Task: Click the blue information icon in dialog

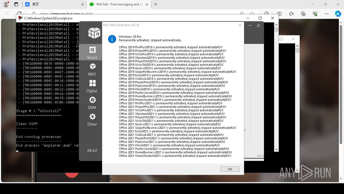Action: [112, 39]
